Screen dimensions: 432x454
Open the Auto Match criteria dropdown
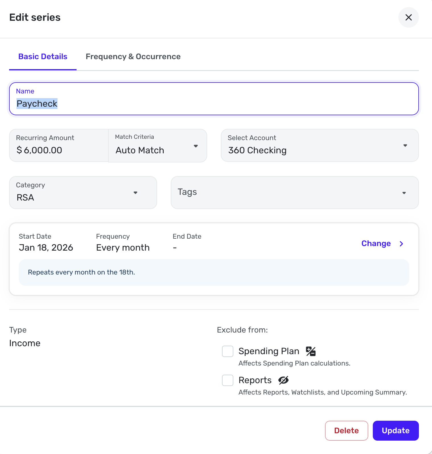click(x=154, y=146)
